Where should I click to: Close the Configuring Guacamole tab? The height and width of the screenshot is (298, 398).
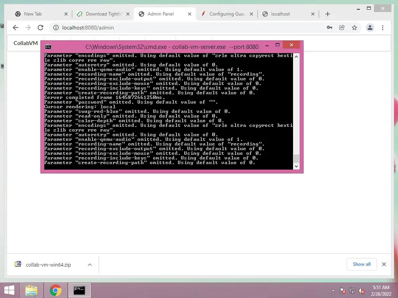(251, 14)
